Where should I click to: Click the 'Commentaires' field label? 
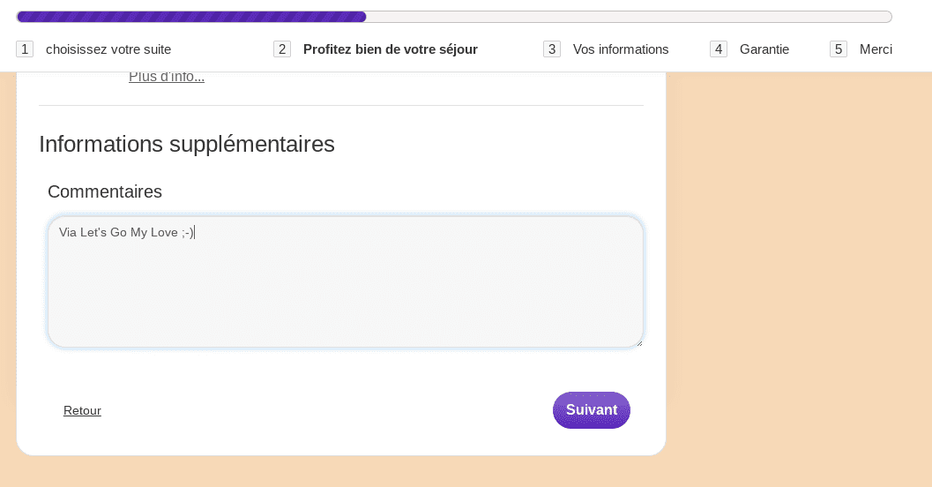pos(105,191)
